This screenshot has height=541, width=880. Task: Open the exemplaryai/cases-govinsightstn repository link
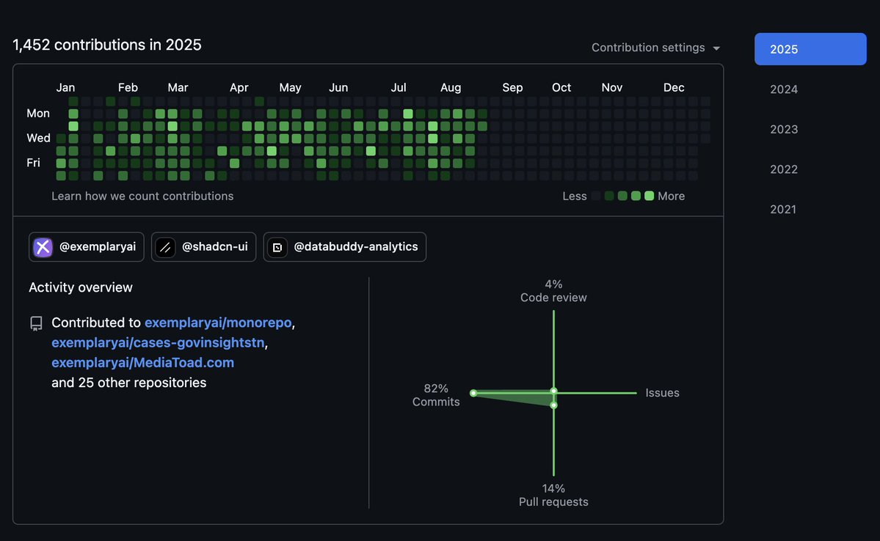point(158,342)
